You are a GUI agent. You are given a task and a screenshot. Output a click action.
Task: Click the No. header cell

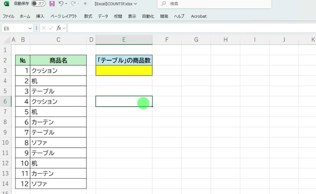(23, 60)
